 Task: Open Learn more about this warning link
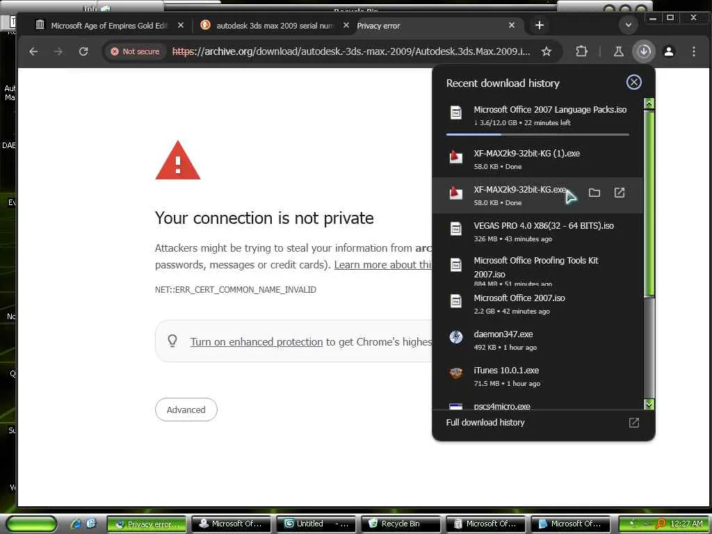pyautogui.click(x=382, y=265)
